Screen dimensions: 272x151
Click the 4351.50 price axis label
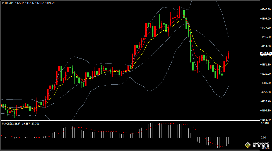tap(266, 65)
